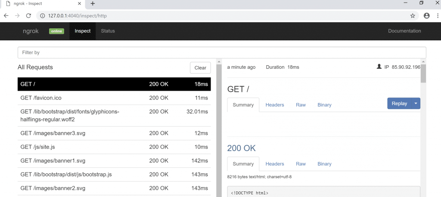Screen dimensions: 441x197
Task: Click the 8216 bytes text/html line
Action: coord(259,177)
